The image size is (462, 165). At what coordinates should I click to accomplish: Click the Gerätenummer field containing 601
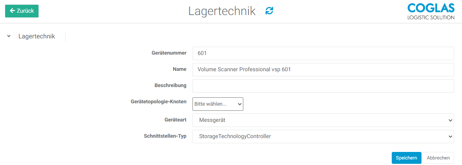[323, 53]
